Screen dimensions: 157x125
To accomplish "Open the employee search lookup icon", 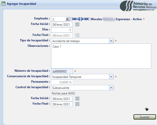I will point(68,19).
